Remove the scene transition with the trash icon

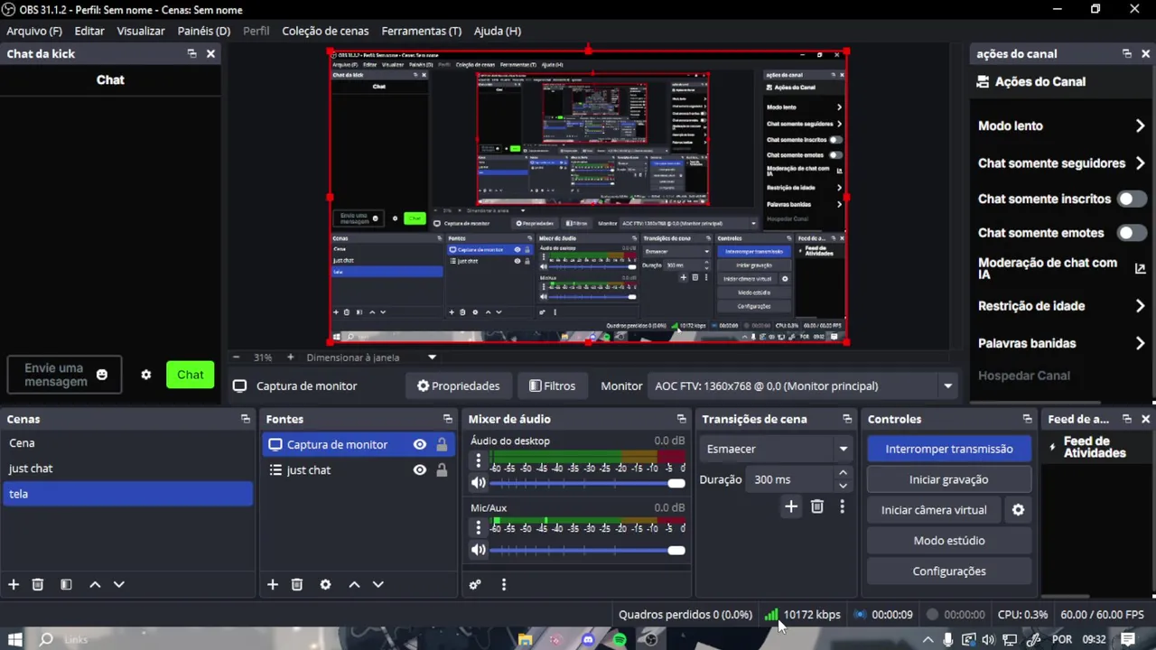coord(817,506)
